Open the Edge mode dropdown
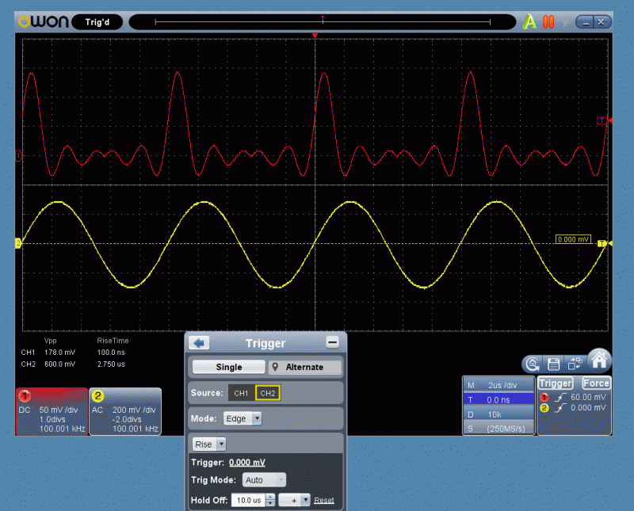The image size is (634, 511). tap(243, 418)
